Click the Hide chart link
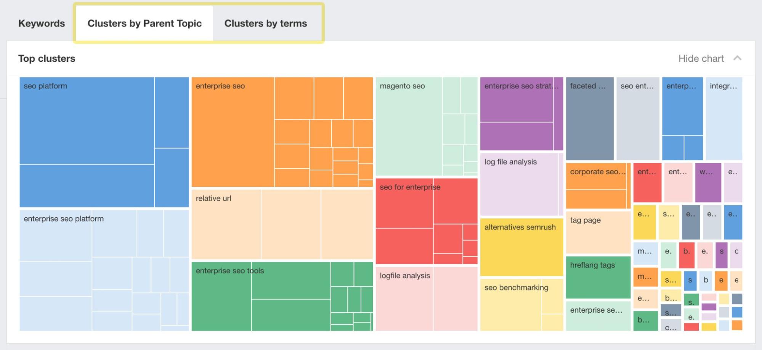 coord(701,58)
